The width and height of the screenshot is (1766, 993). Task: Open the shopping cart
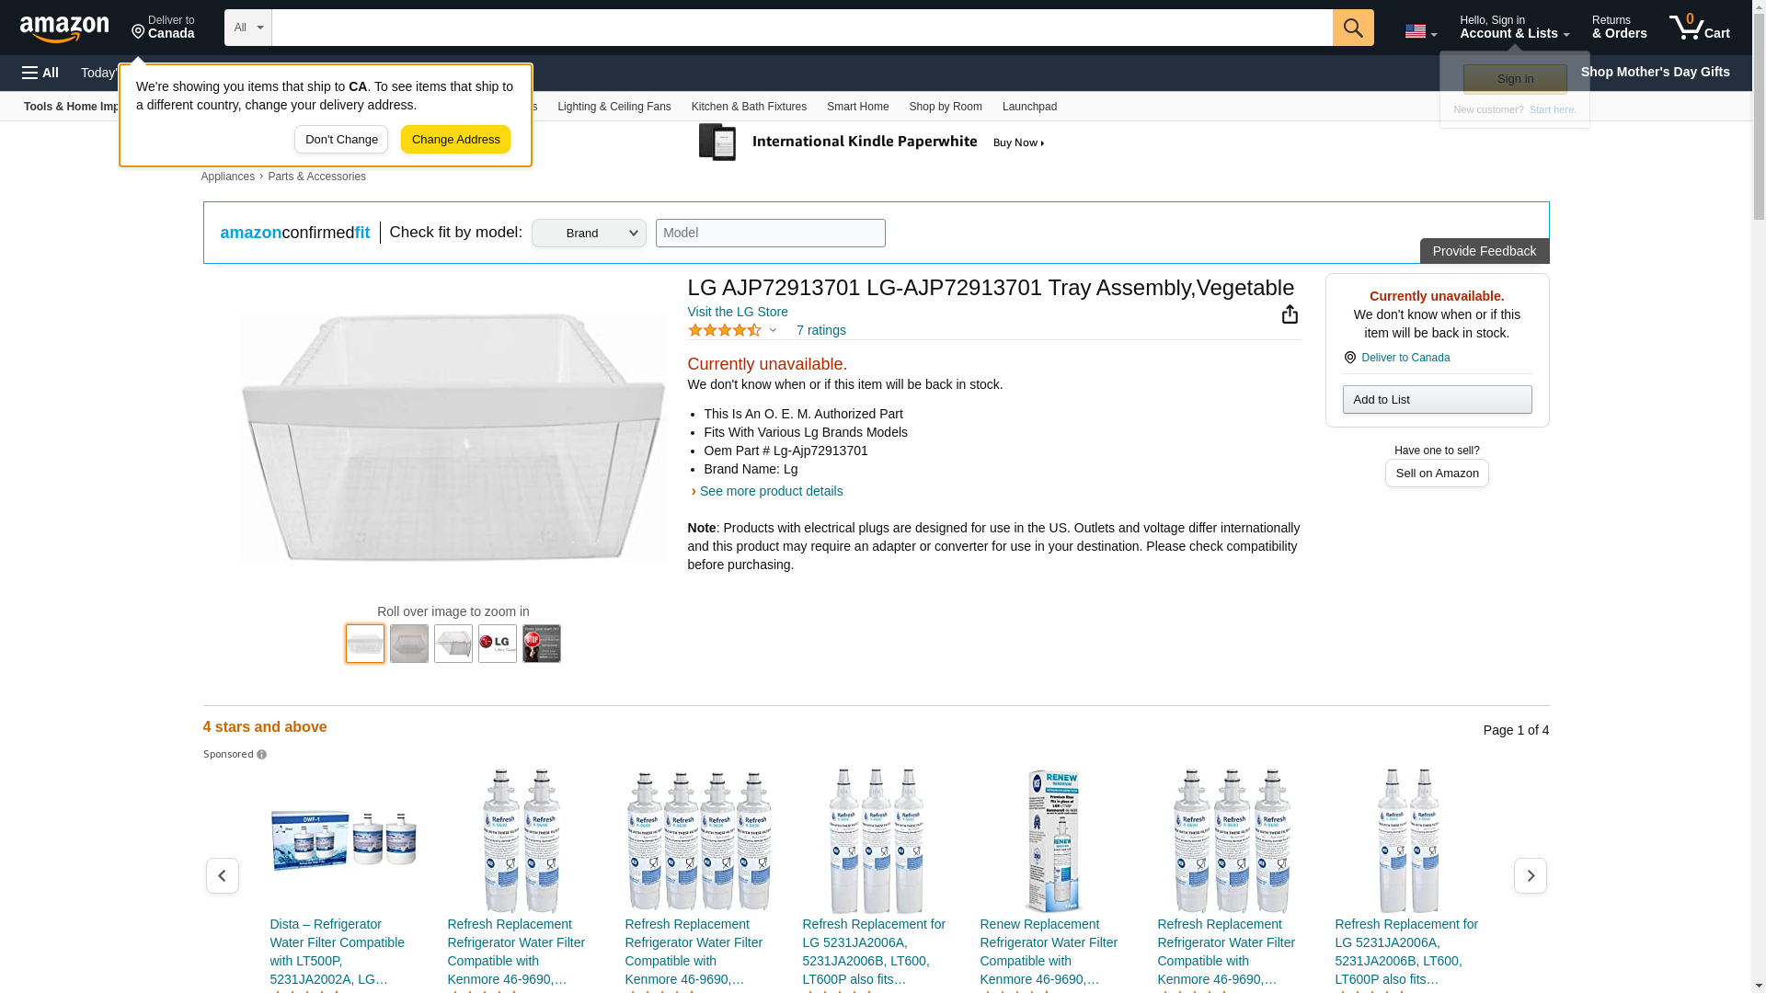tap(1699, 28)
